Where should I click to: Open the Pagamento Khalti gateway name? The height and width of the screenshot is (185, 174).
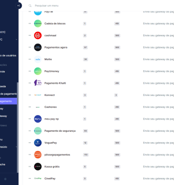(x=55, y=83)
